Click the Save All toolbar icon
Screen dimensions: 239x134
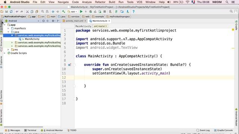click(7, 12)
